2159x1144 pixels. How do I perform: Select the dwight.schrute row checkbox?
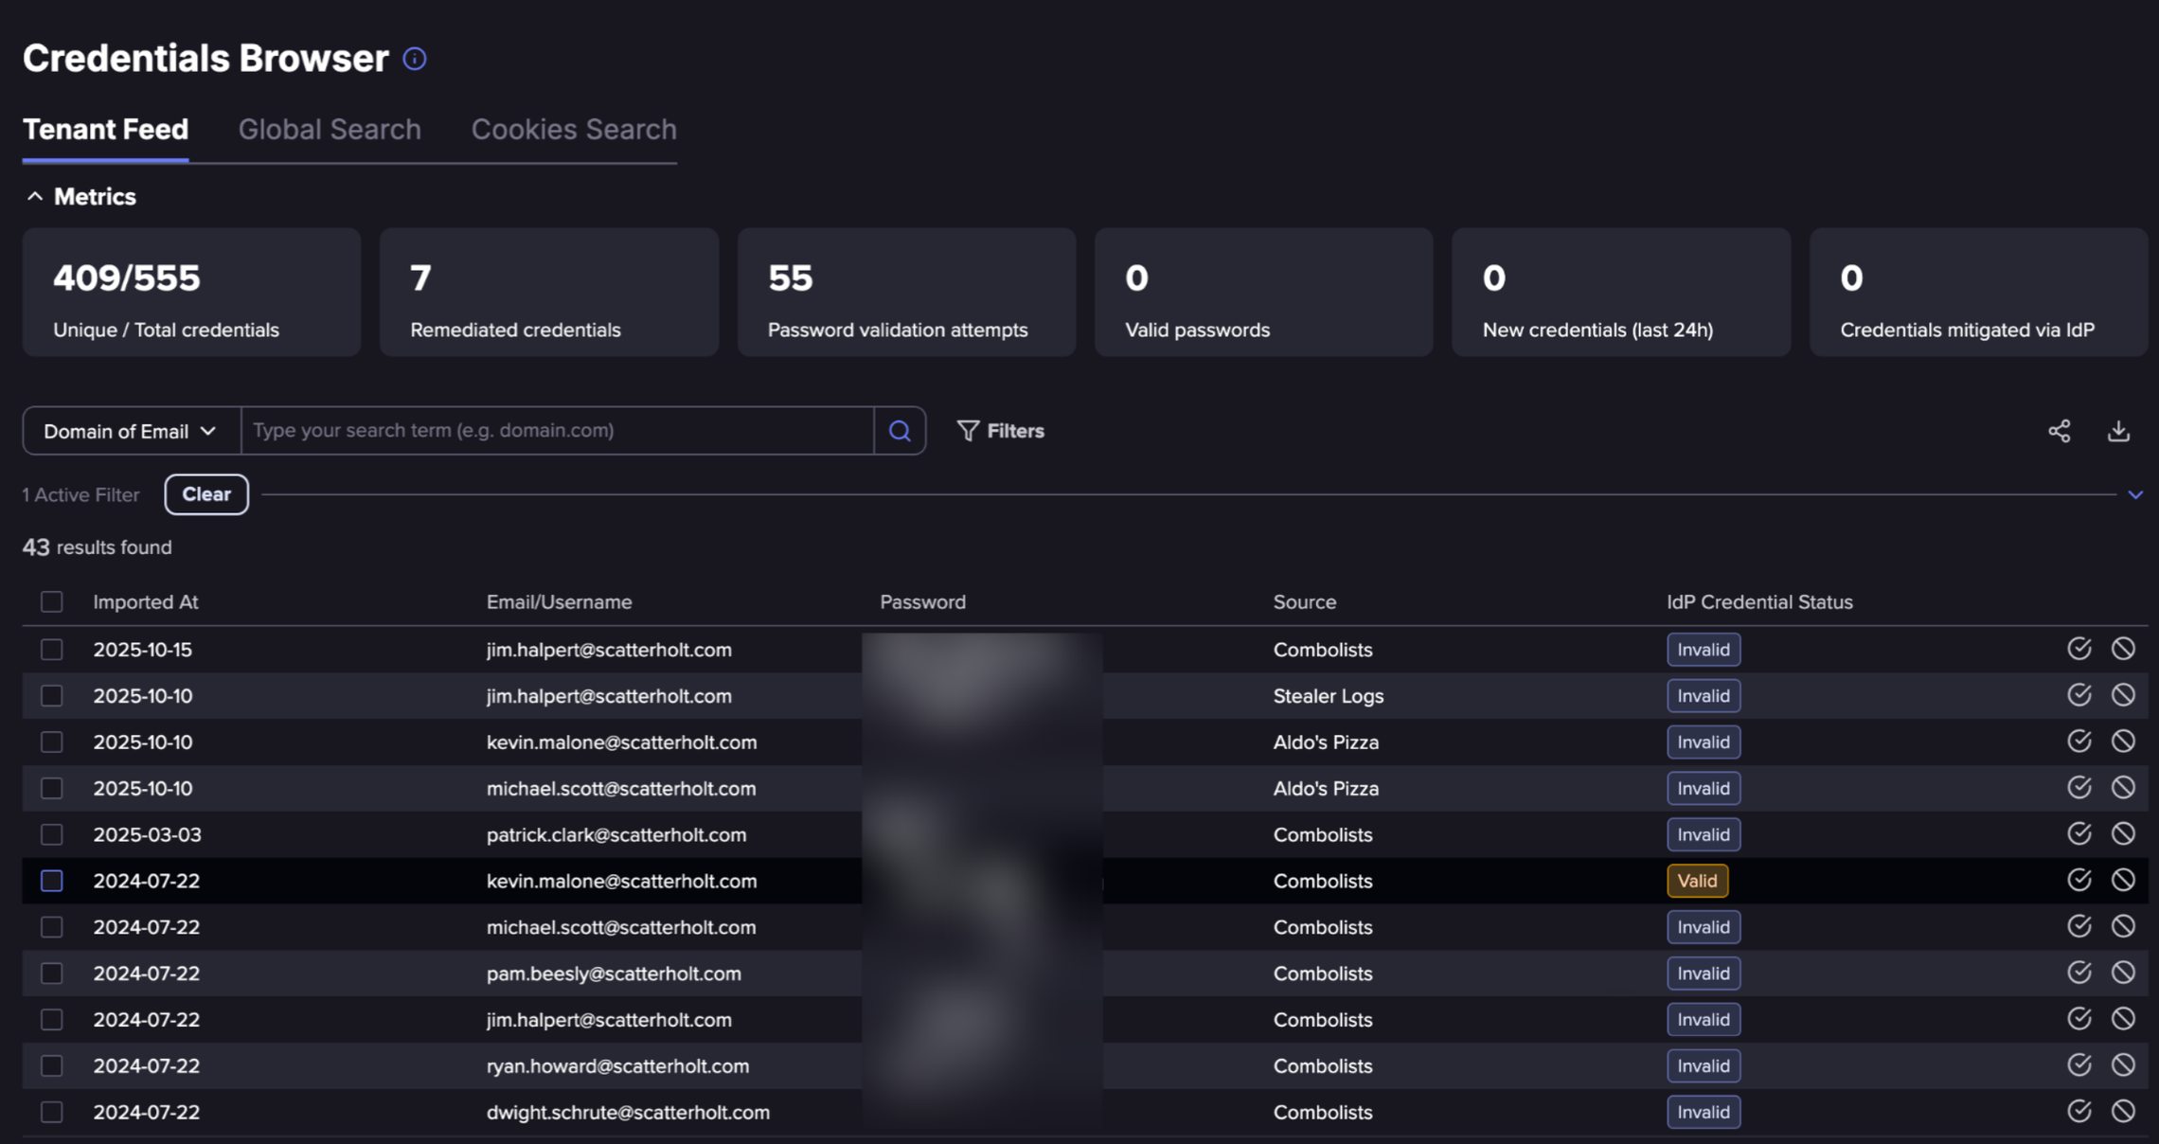(52, 1112)
